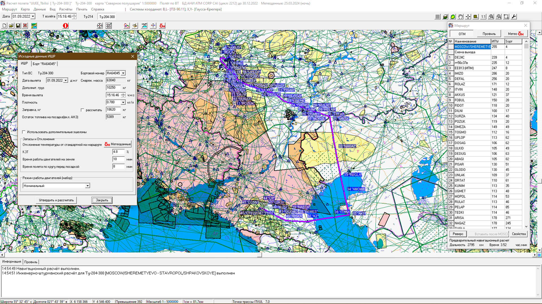Click the zoom in magnifier
Viewport: 542px width, 304px height.
click(x=491, y=17)
